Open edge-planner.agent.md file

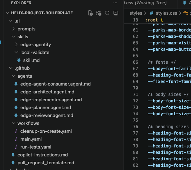click(x=46, y=108)
